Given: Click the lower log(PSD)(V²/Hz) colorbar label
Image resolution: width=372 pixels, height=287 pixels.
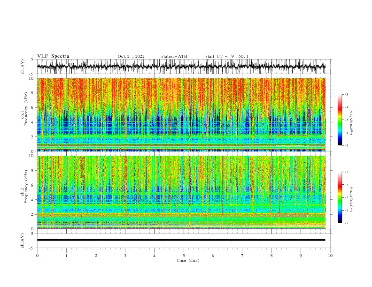Looking at the screenshot, I should tap(352, 199).
